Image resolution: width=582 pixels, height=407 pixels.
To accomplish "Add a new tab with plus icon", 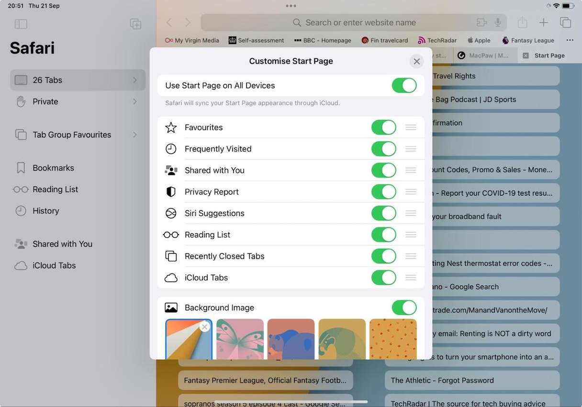I will coord(544,23).
